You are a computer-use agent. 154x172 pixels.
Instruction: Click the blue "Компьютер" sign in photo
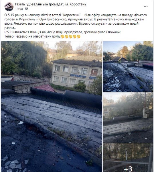[78, 76]
